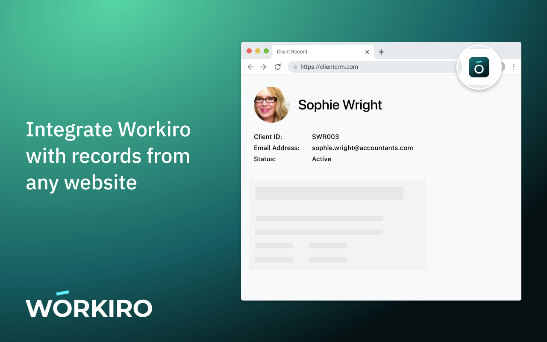Open the browser three-dot menu

514,67
